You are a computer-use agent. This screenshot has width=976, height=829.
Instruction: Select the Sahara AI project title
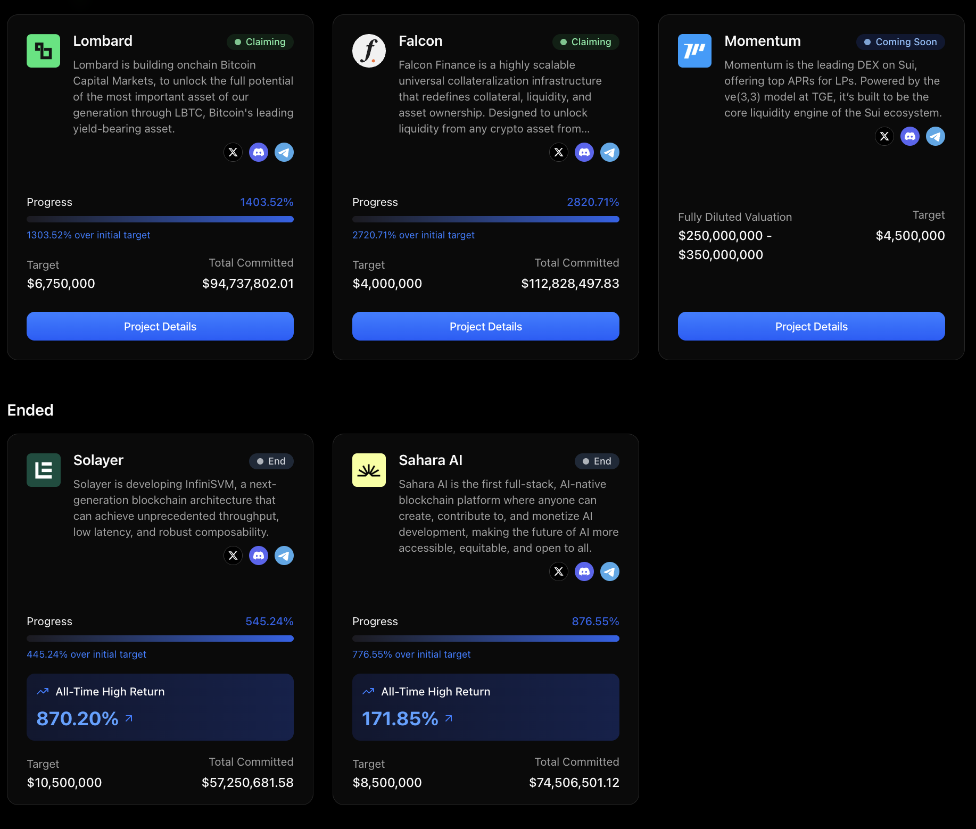(x=431, y=460)
